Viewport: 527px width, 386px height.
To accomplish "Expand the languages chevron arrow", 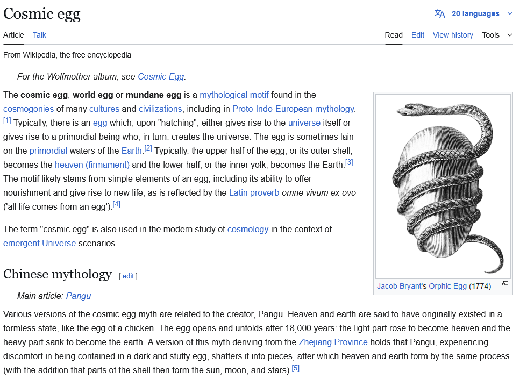I will (510, 14).
